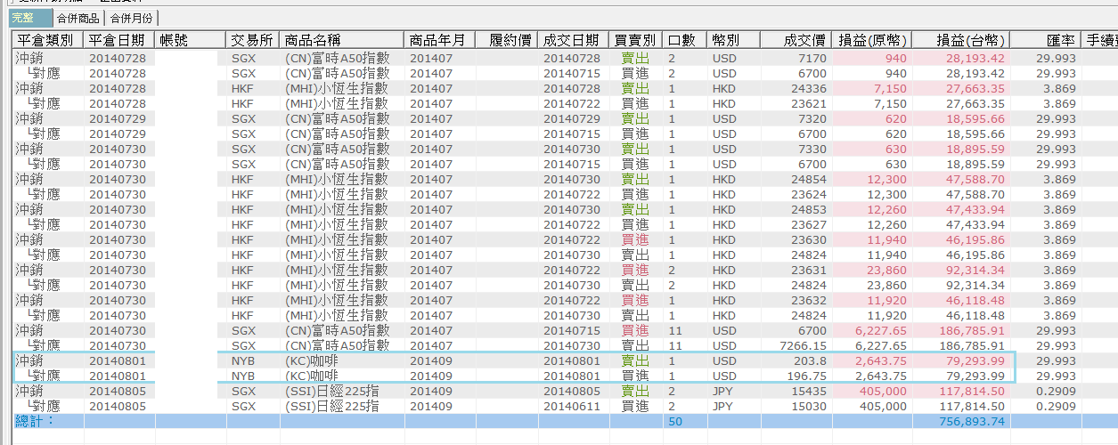Click the price cell 23631
1118x445 pixels.
[796, 270]
